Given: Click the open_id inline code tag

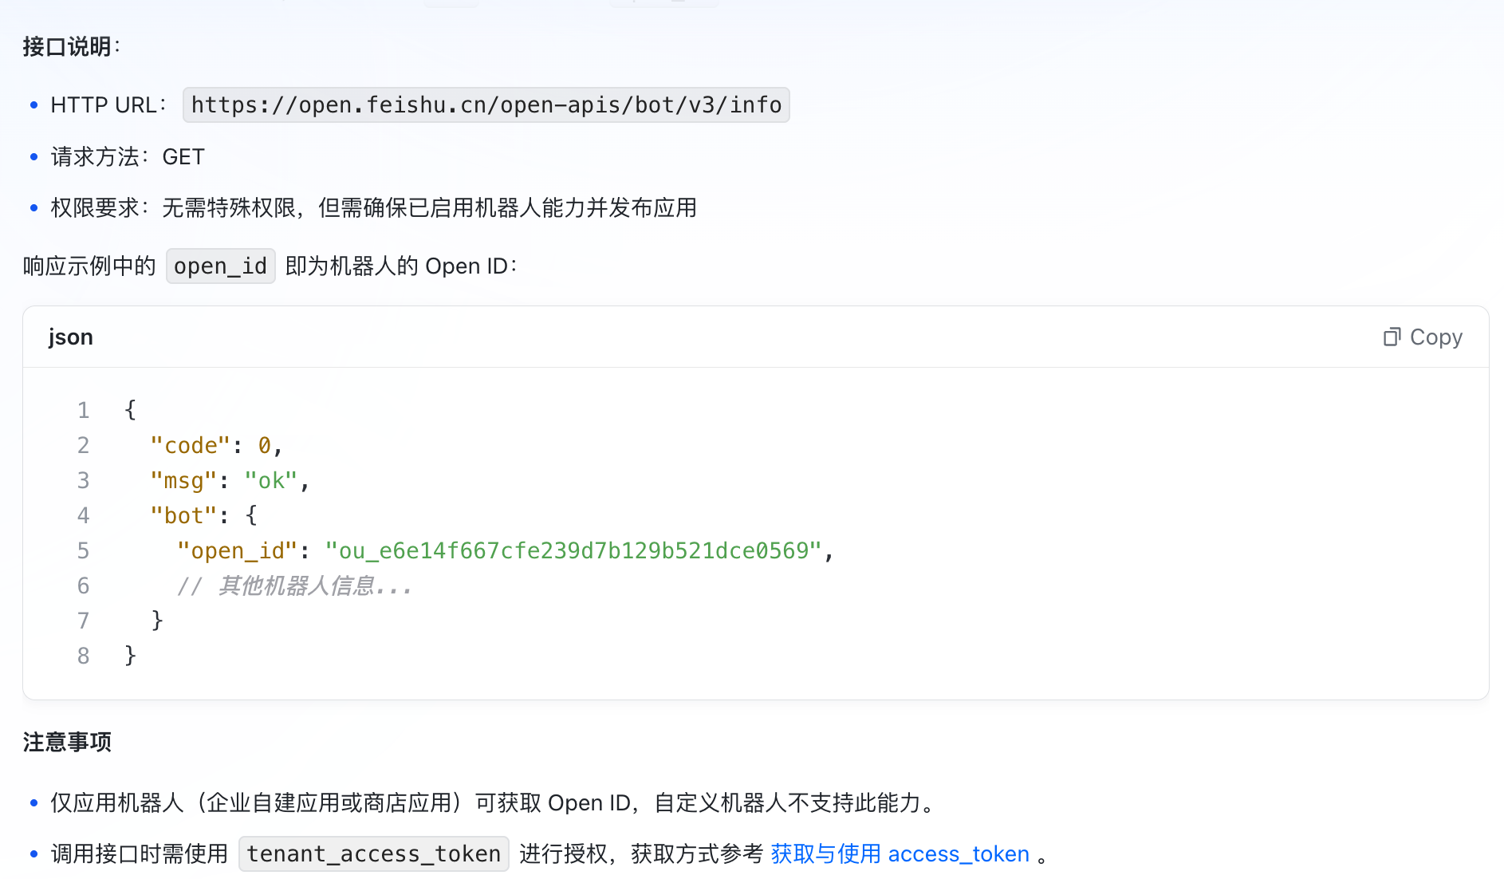Looking at the screenshot, I should [221, 266].
